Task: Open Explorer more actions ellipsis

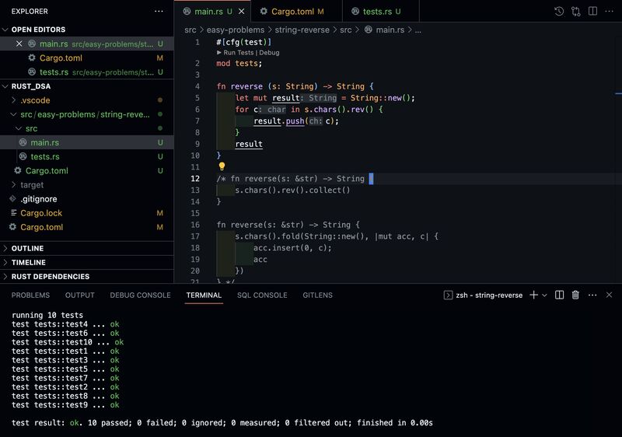Action: (x=159, y=12)
